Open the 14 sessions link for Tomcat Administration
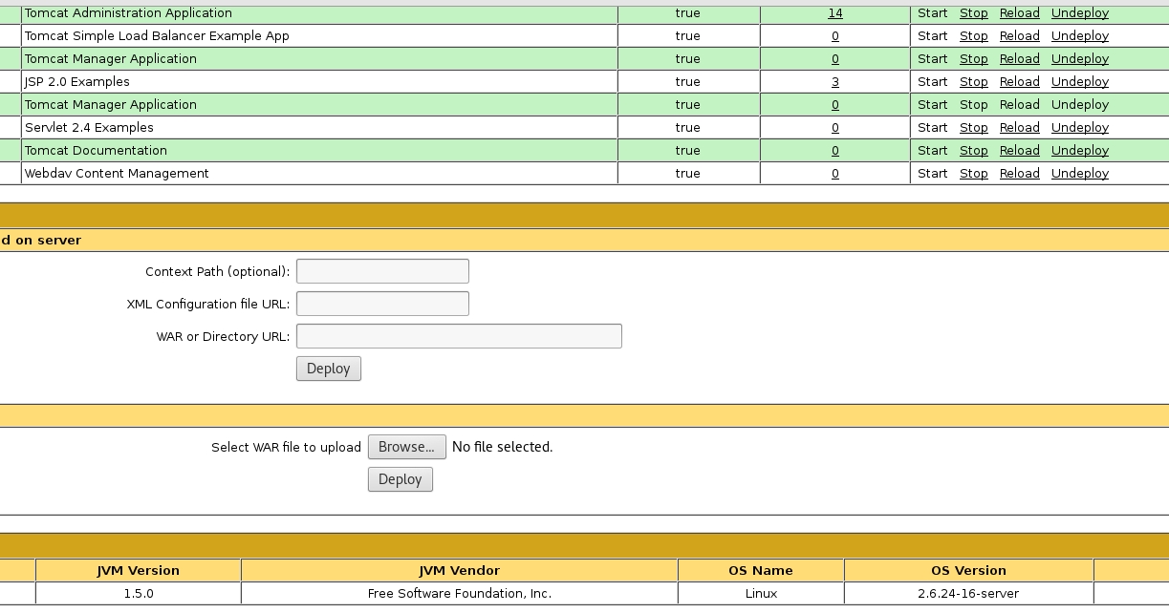The image size is (1169, 613). [834, 13]
